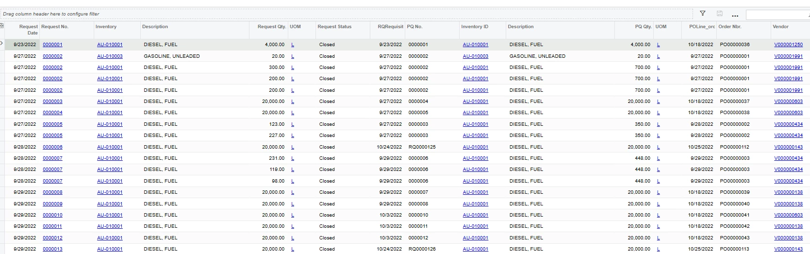810x254 pixels.
Task: Open request number 0000010 link
Action: point(52,215)
